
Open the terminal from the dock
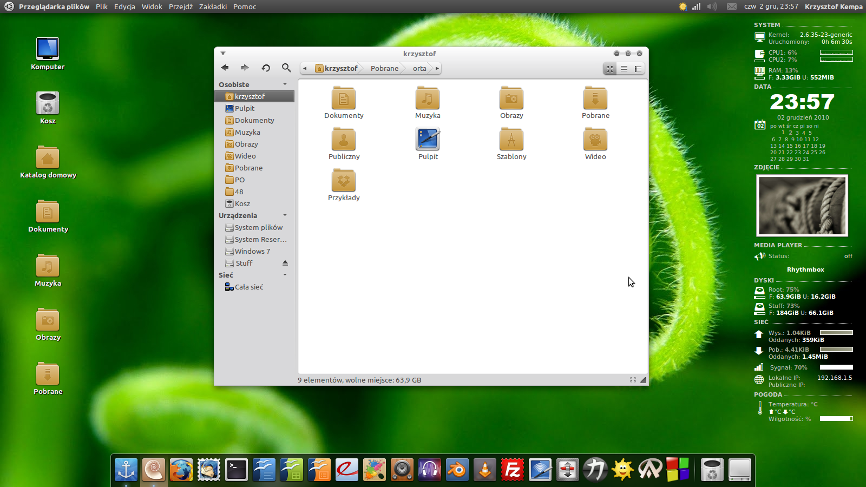pos(237,470)
